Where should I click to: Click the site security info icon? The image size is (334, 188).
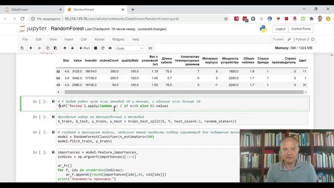pos(33,19)
